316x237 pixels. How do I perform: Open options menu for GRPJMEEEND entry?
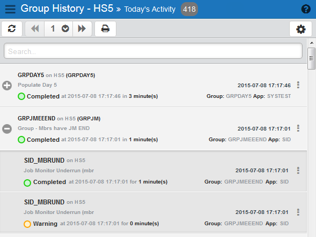pyautogui.click(x=298, y=128)
